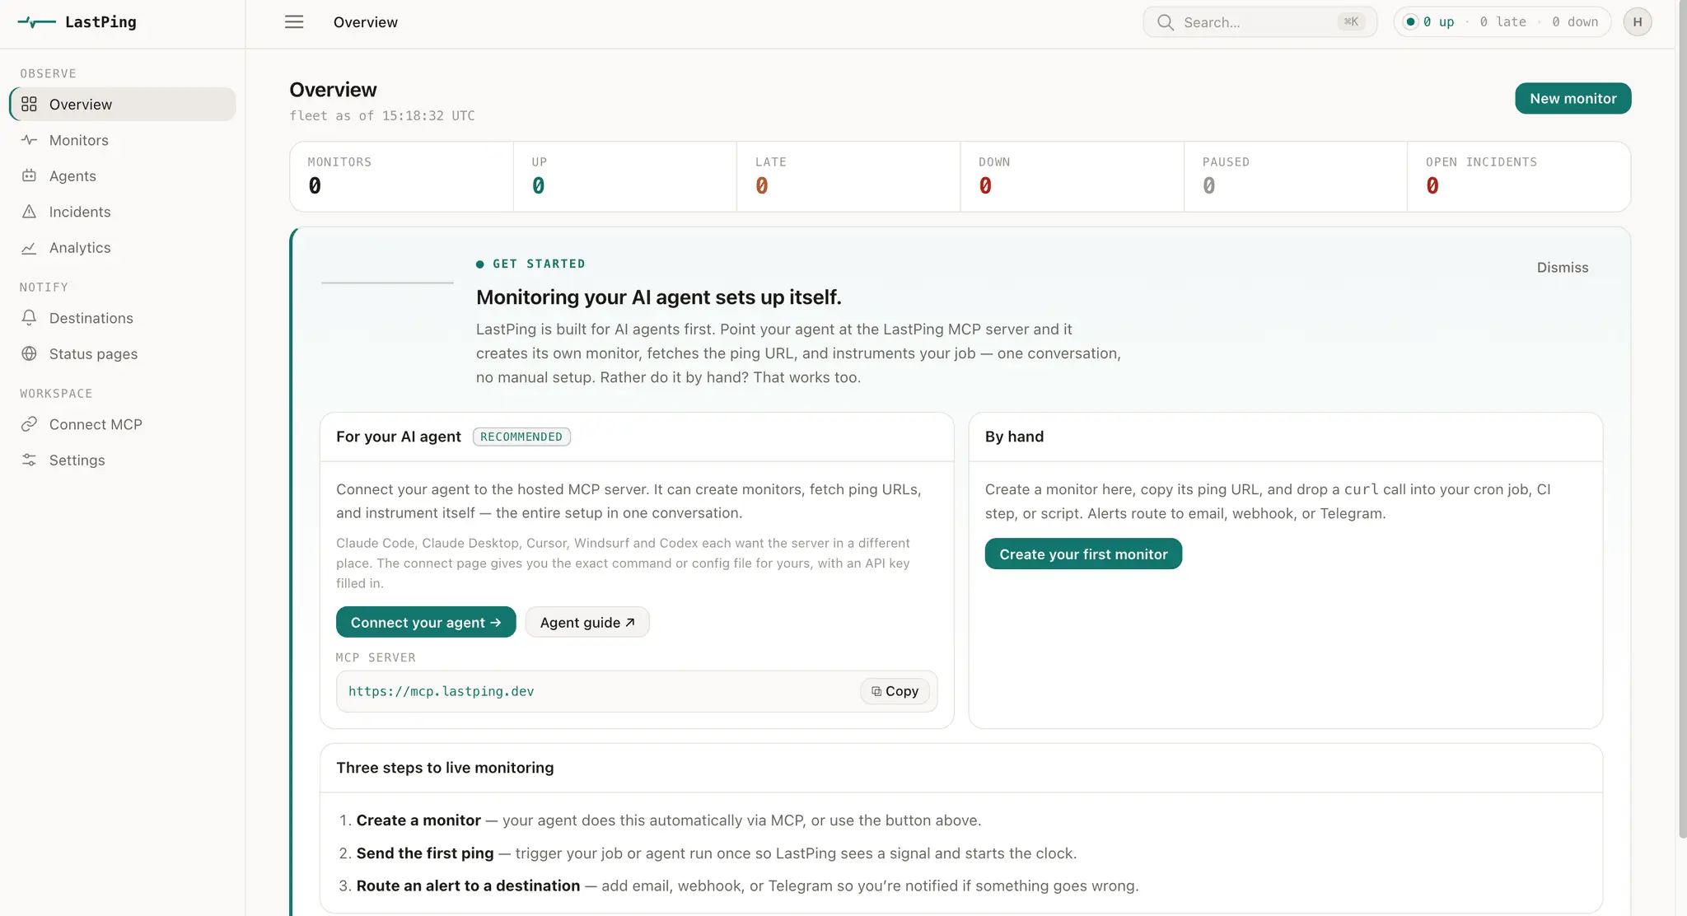Click the 'By hand' card heading
The width and height of the screenshot is (1687, 916).
click(x=1014, y=437)
